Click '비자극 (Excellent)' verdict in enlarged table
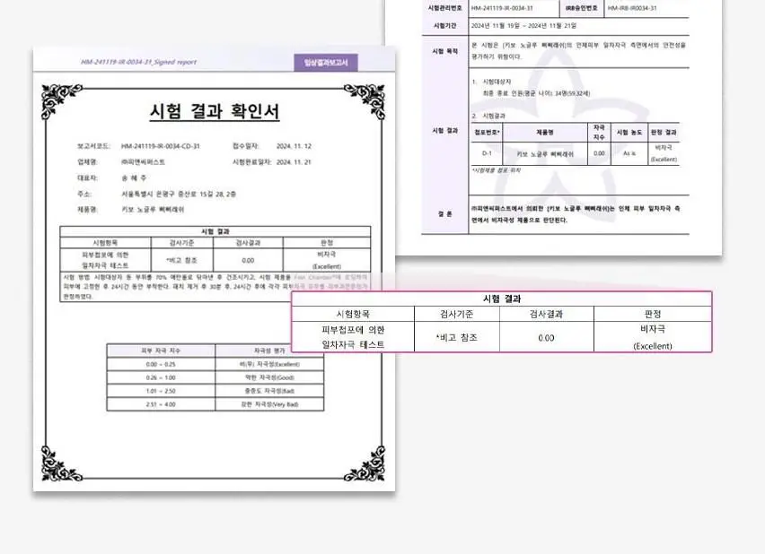The width and height of the screenshot is (765, 554). (x=652, y=337)
